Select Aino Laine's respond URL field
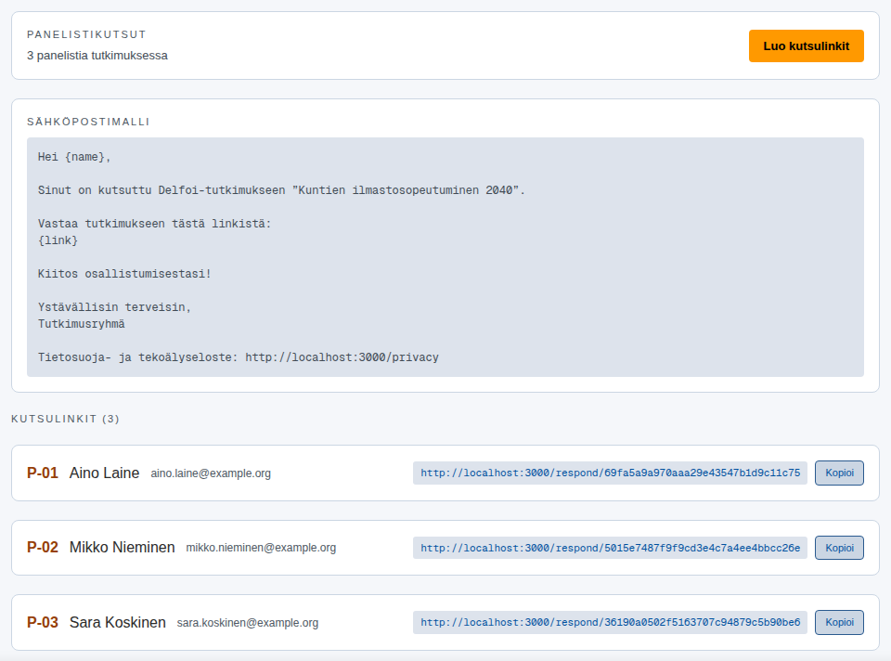 tap(610, 473)
